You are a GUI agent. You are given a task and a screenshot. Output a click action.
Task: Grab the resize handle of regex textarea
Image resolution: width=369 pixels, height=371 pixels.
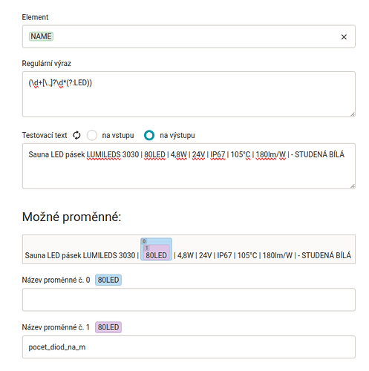point(353,114)
